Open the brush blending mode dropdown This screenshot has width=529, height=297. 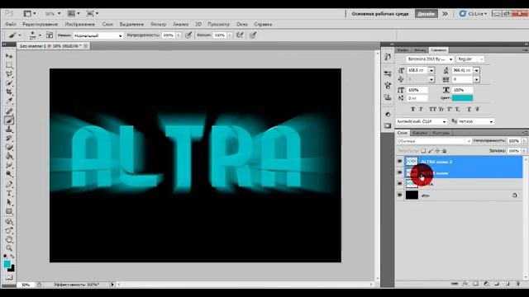point(98,35)
